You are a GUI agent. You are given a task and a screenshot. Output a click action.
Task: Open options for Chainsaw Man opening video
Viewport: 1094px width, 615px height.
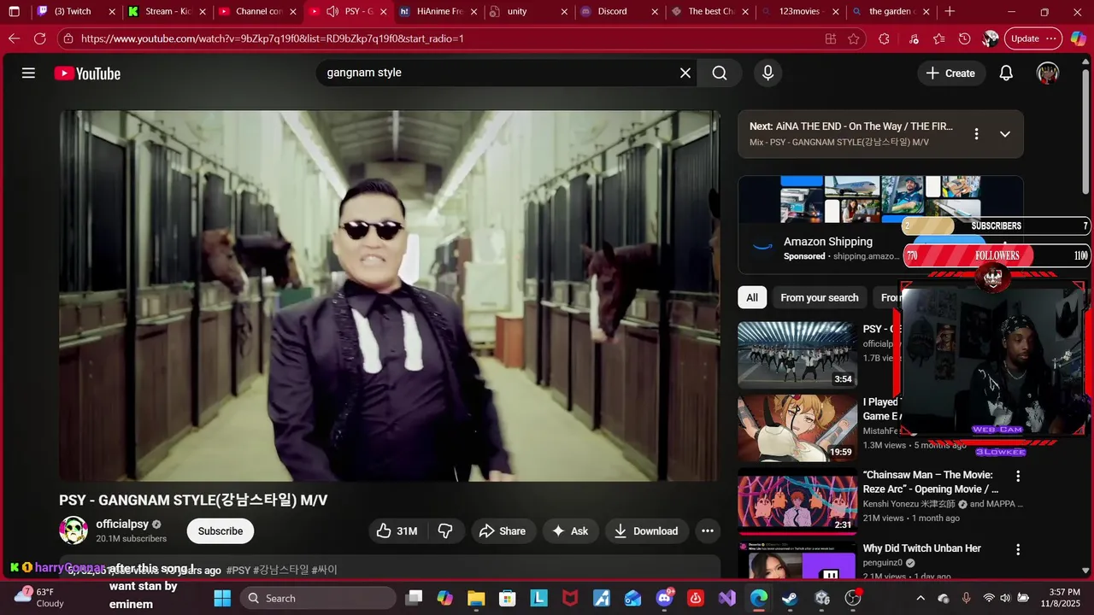pos(1017,476)
